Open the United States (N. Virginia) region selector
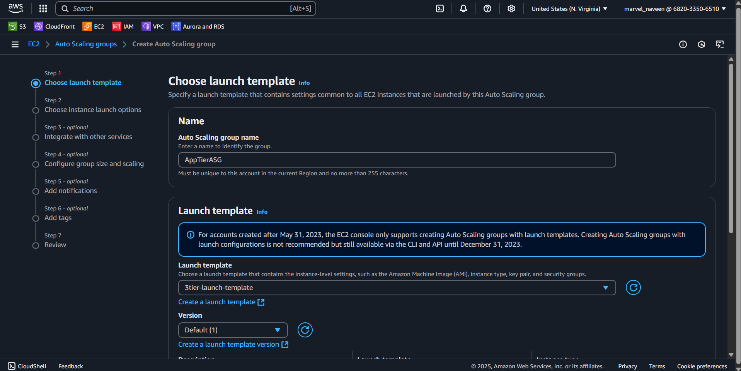This screenshot has width=741, height=371. tap(569, 8)
